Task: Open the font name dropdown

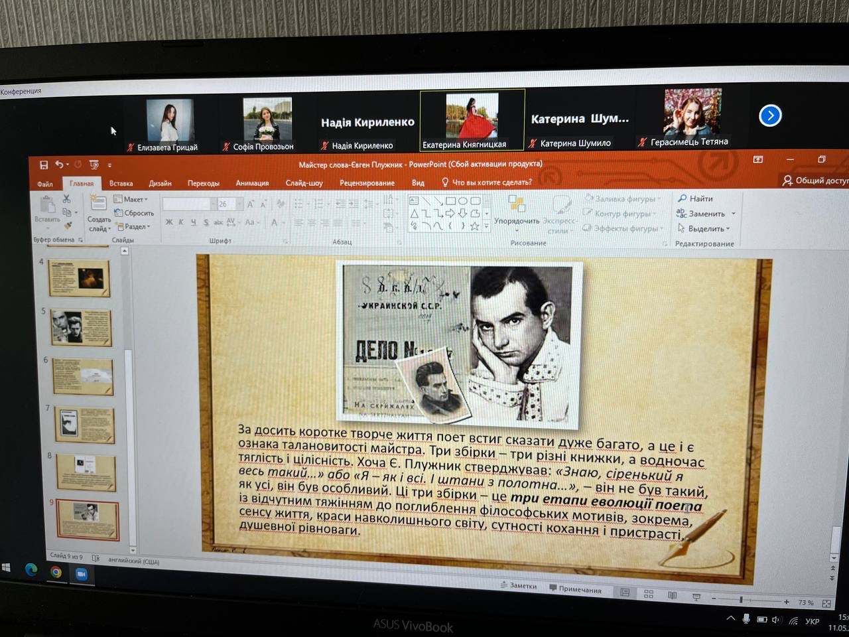Action: coord(214,204)
